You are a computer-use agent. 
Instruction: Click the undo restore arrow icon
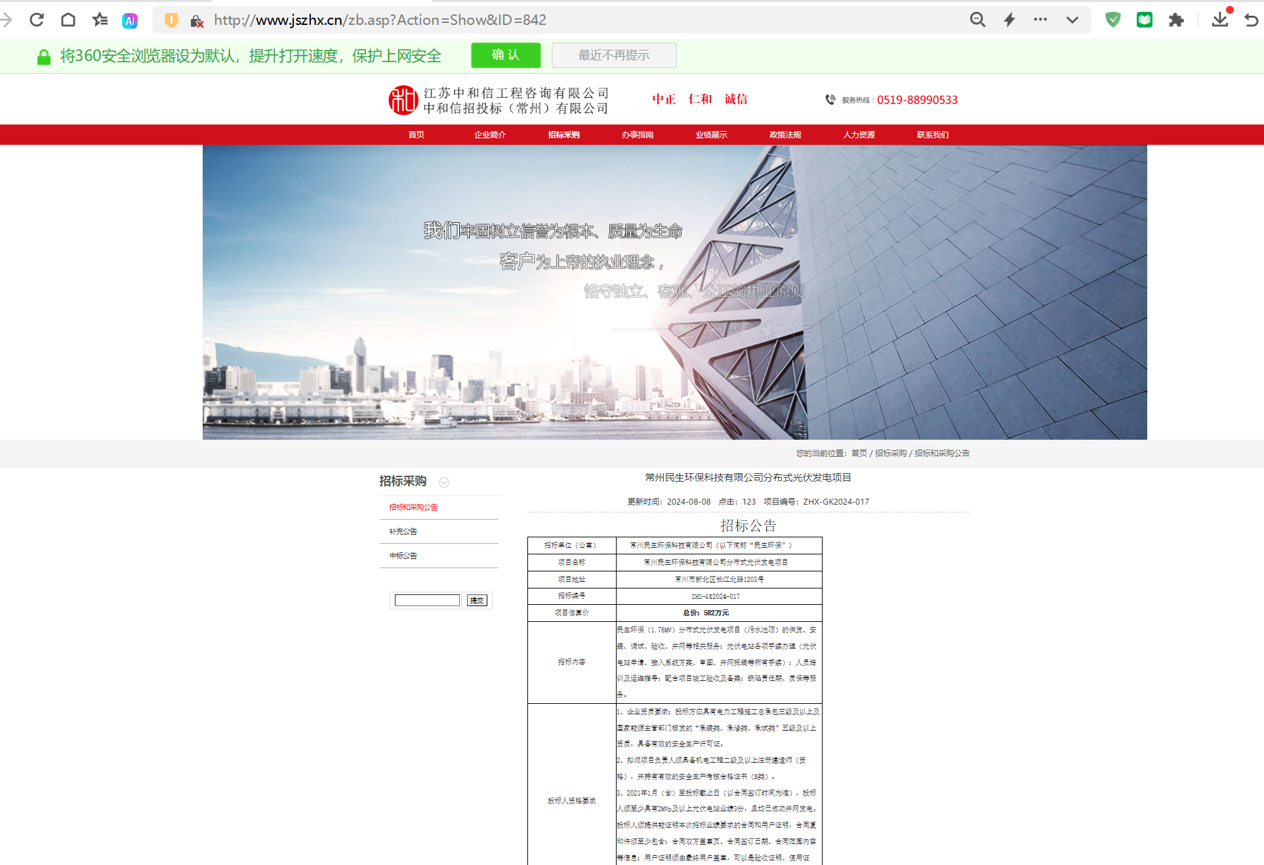pyautogui.click(x=1252, y=20)
